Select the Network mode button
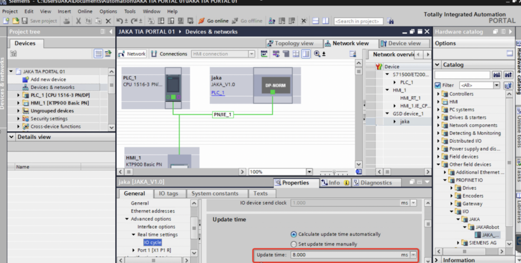Screen dimensions: 521x263 (x=132, y=54)
